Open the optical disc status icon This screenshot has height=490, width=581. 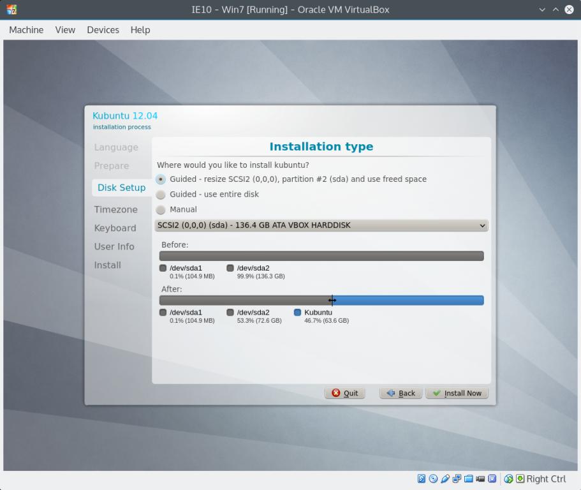(x=433, y=479)
